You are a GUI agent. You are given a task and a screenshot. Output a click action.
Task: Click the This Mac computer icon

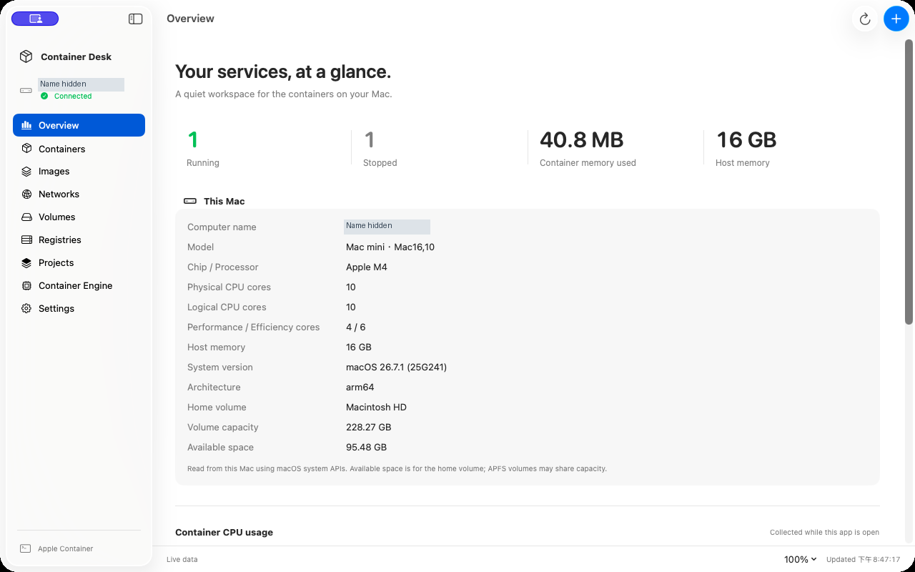coord(190,202)
